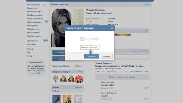The image size is (183, 103).
Task: Open Приложения in sidebar
Action: tap(33, 41)
